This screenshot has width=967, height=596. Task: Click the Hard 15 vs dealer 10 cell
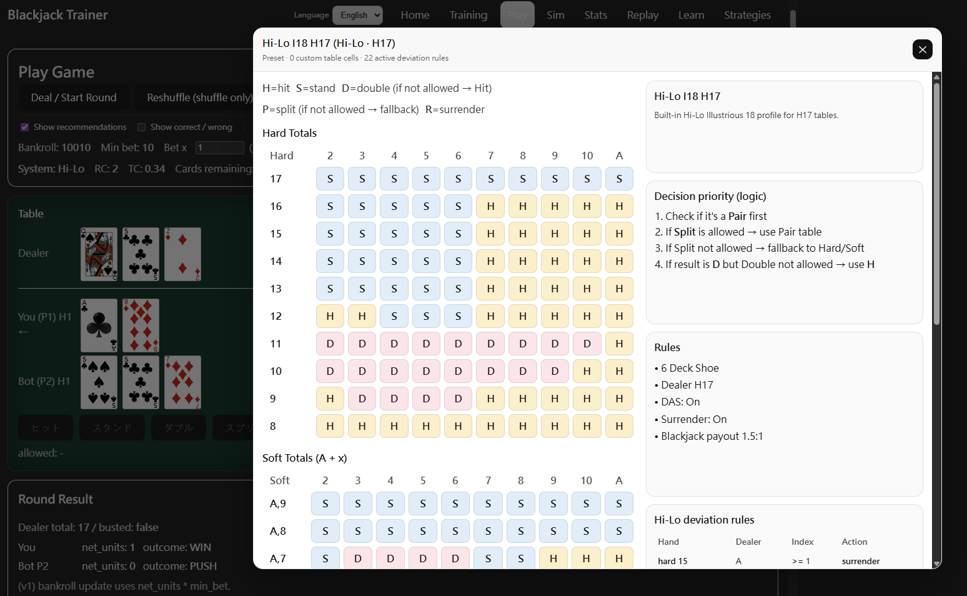[x=587, y=234]
